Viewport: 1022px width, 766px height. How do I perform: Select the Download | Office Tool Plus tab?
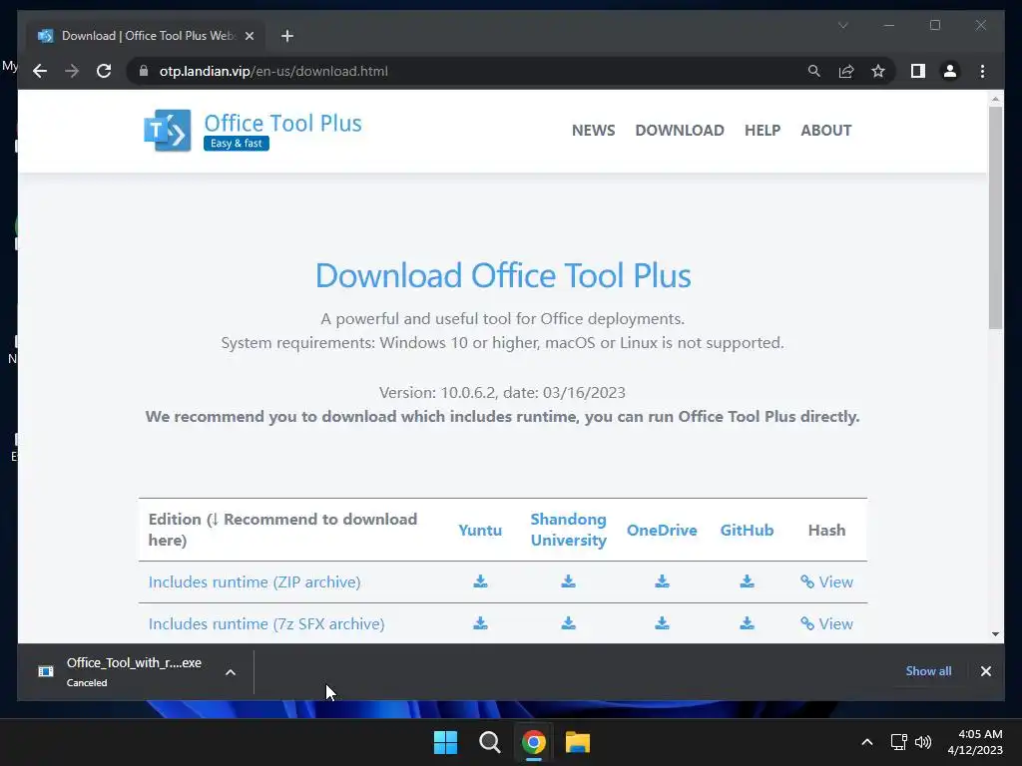[145, 36]
